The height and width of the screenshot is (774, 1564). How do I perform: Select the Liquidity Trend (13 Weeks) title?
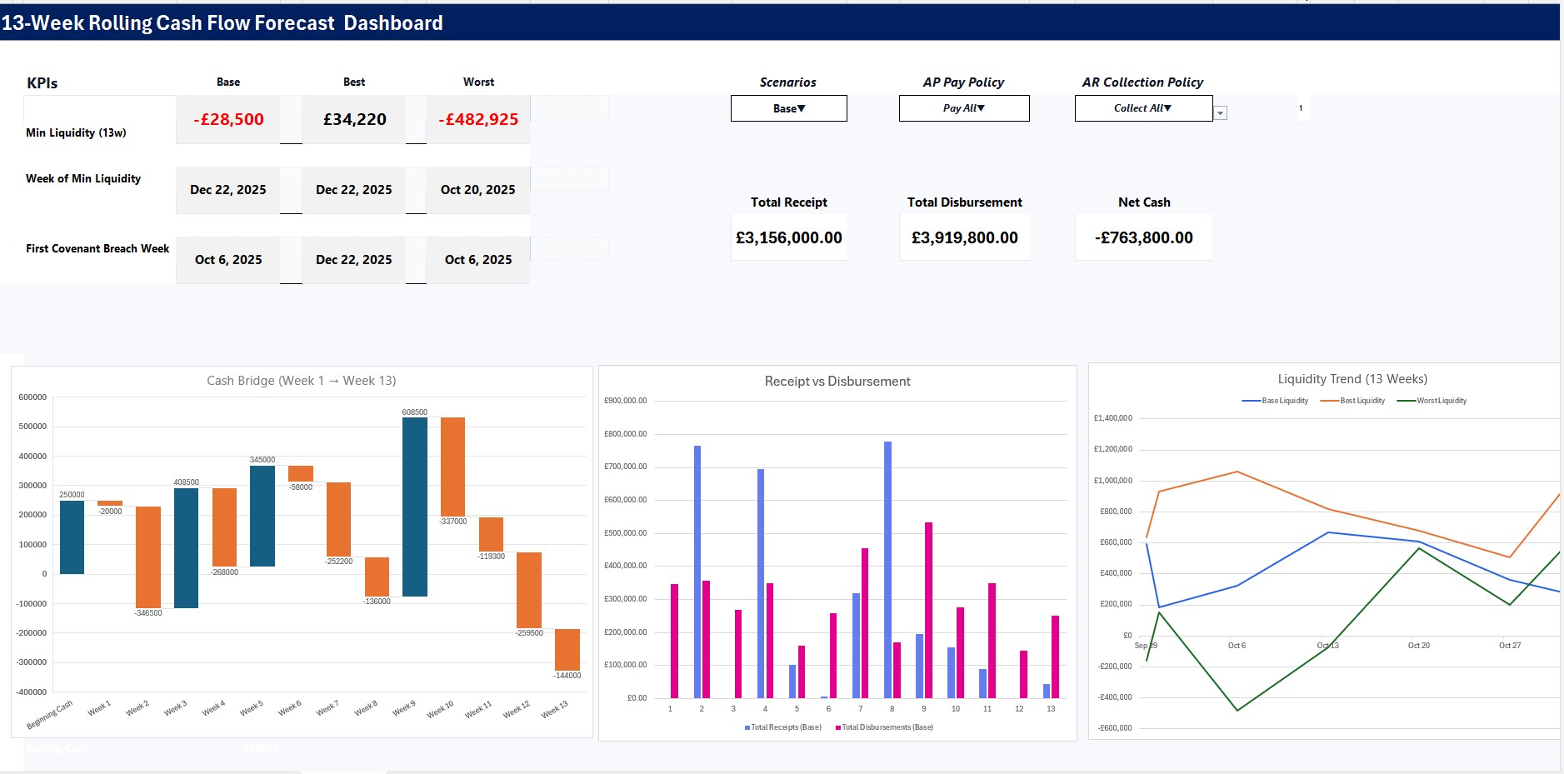[x=1352, y=379]
